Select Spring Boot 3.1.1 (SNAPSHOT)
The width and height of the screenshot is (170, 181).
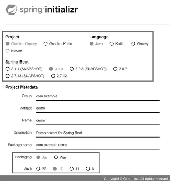click(x=8, y=69)
